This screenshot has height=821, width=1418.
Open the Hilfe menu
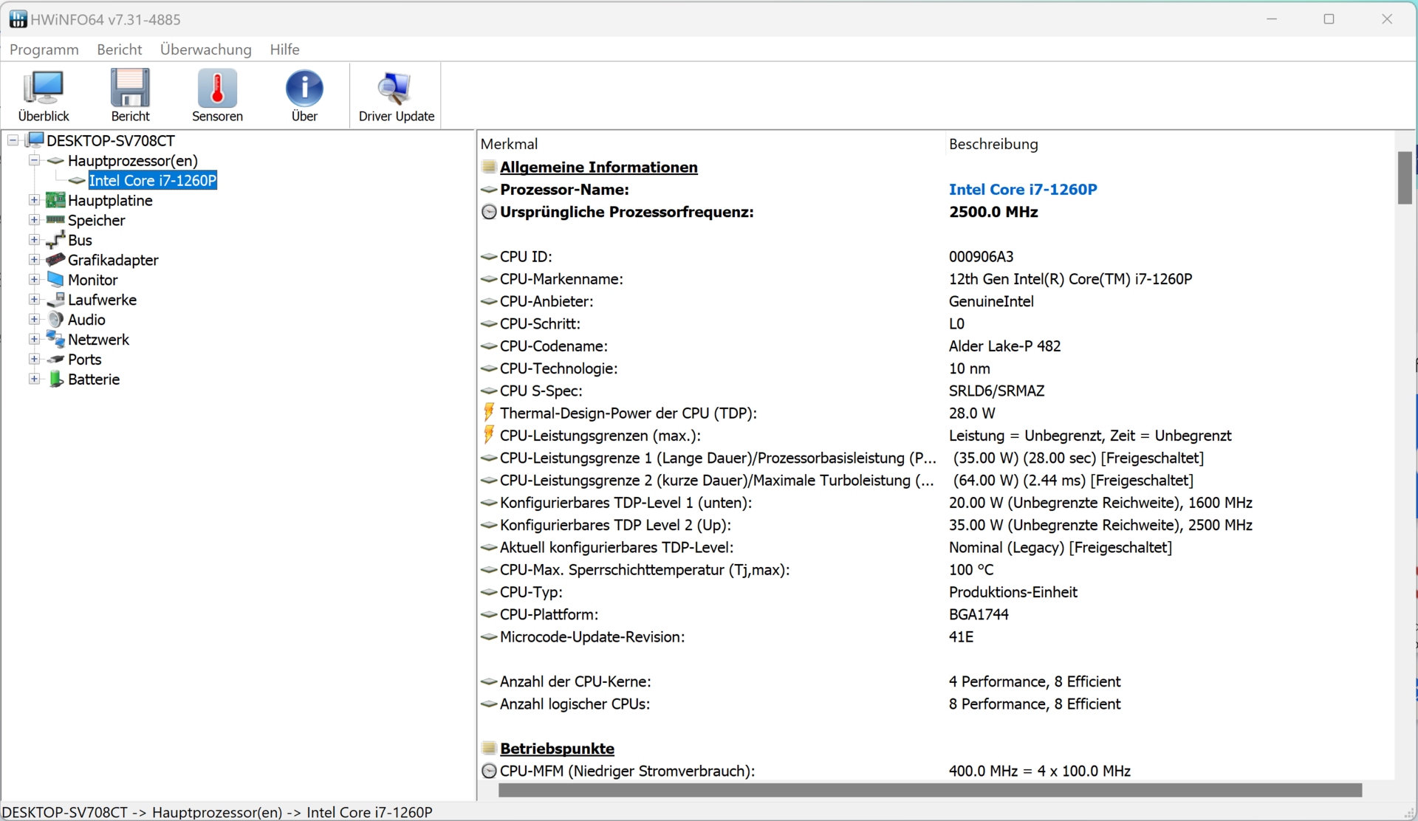point(284,49)
